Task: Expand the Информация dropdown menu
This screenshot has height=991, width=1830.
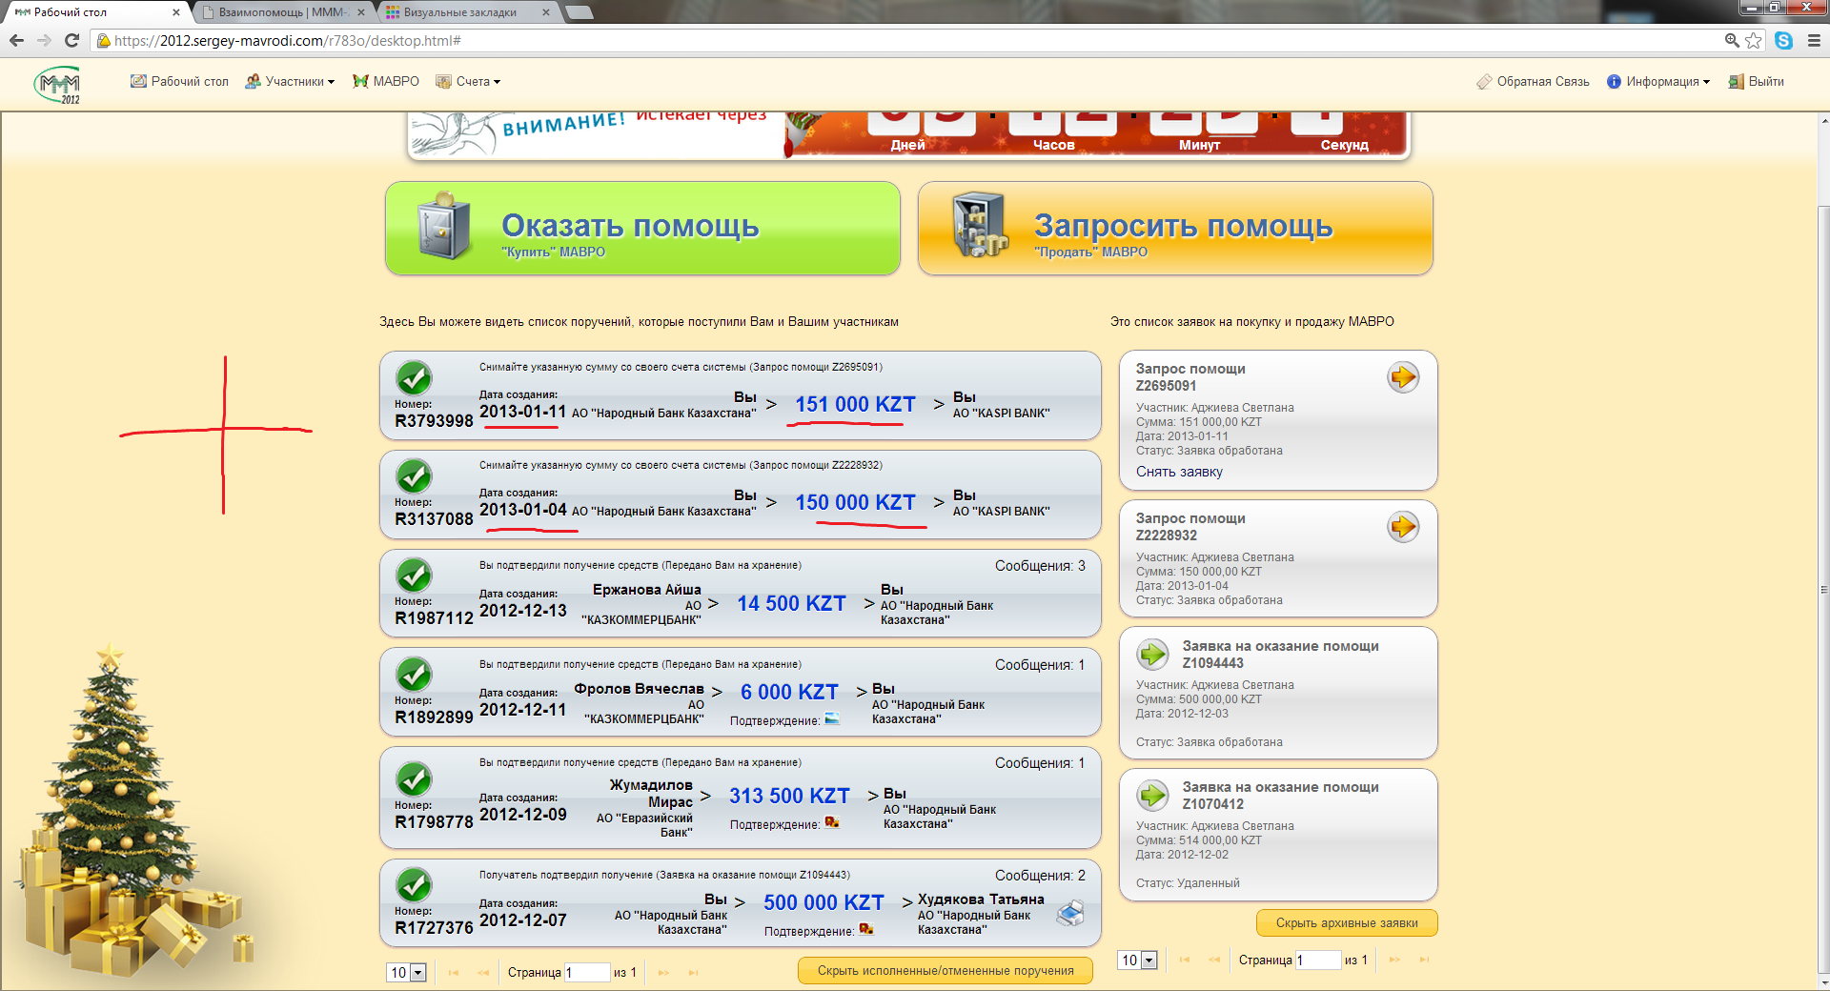Action: [1658, 82]
